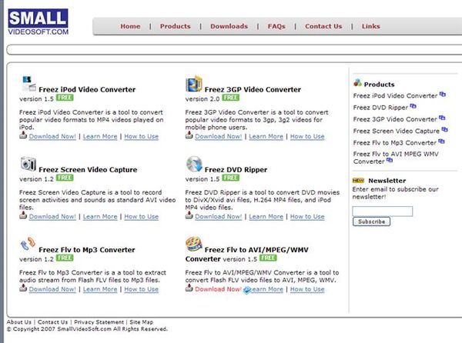Click the FREE badge for Flv to Mp3 Converter
The image size is (462, 343).
(x=65, y=258)
